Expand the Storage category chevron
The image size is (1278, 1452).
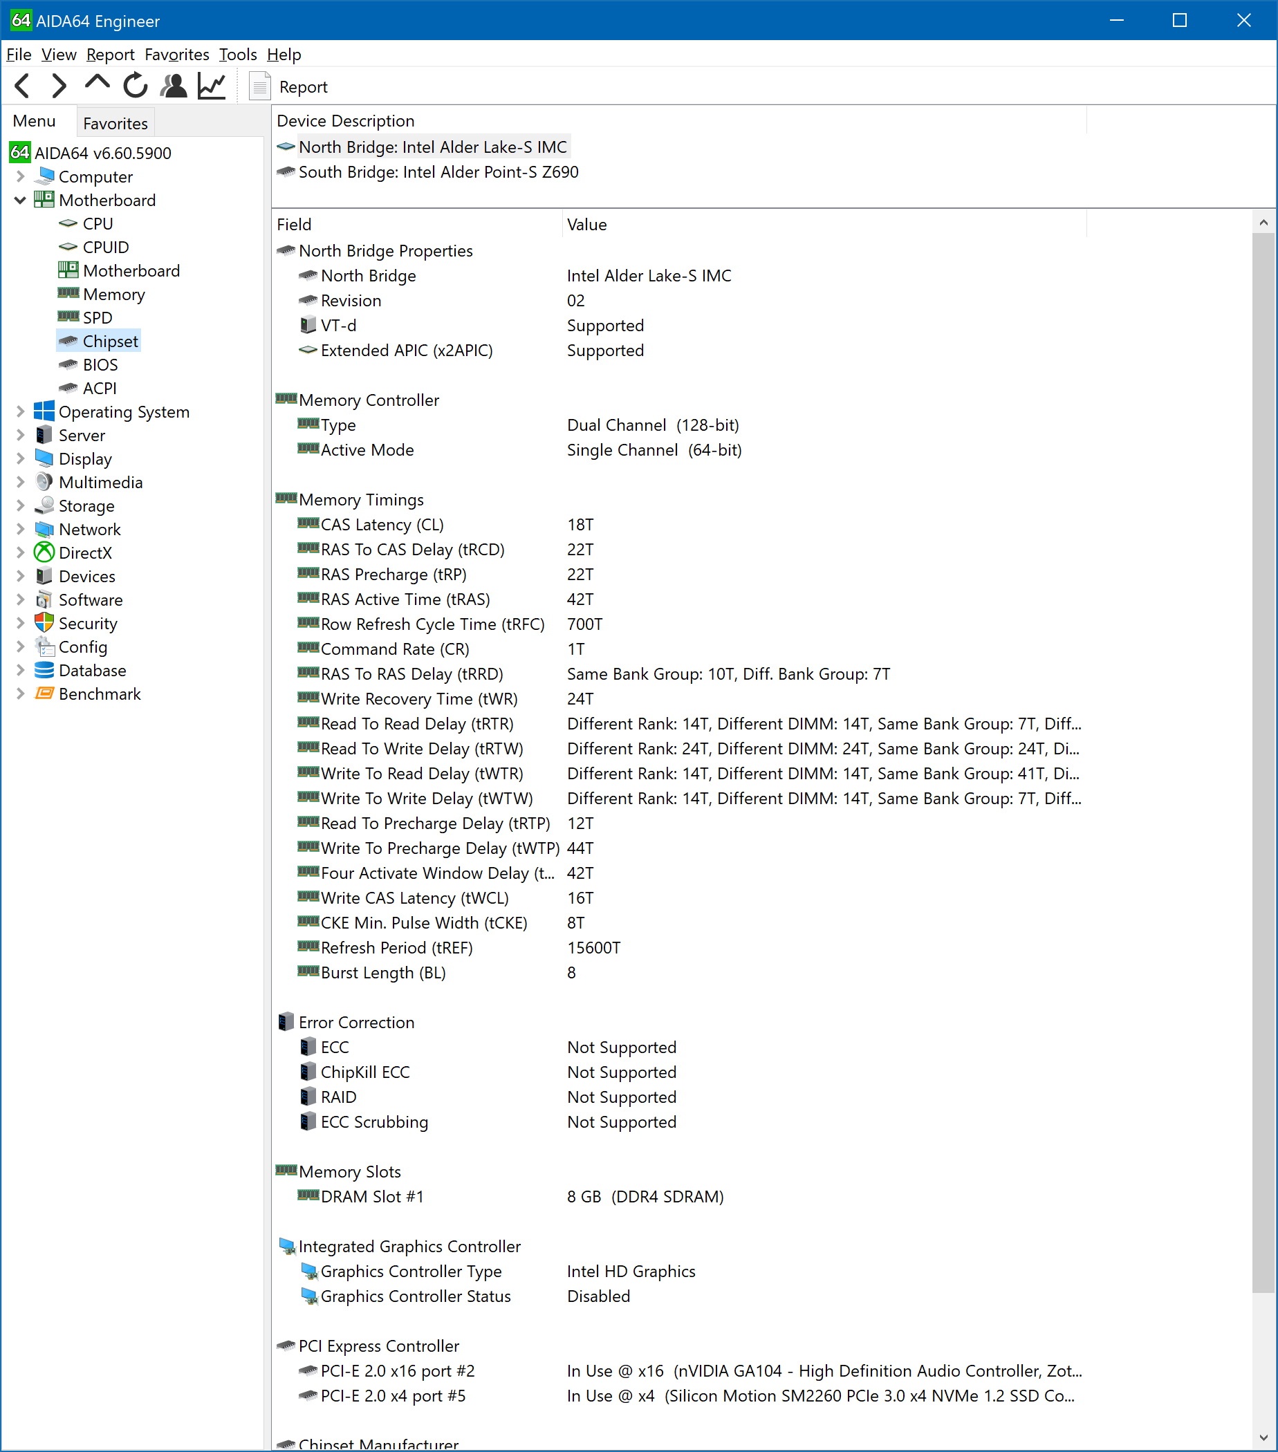(20, 505)
